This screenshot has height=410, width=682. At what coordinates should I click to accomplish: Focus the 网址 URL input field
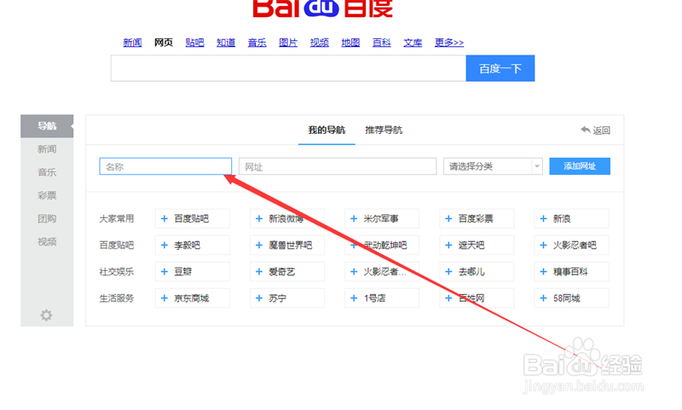(x=338, y=166)
